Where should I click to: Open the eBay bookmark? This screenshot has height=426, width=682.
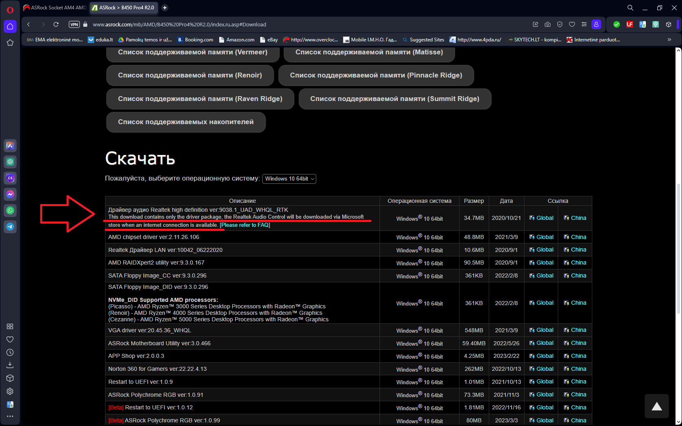tap(269, 40)
